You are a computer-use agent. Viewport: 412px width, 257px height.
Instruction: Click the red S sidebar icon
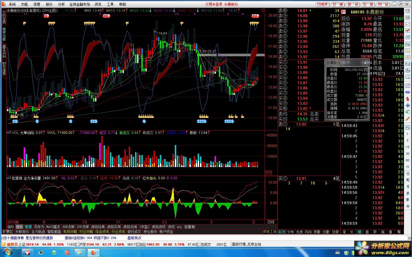coord(407,99)
